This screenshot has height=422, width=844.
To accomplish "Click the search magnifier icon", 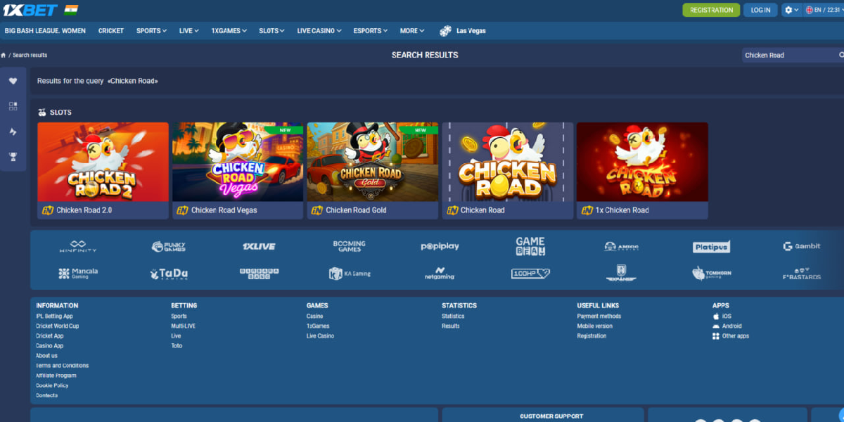I will coord(841,55).
